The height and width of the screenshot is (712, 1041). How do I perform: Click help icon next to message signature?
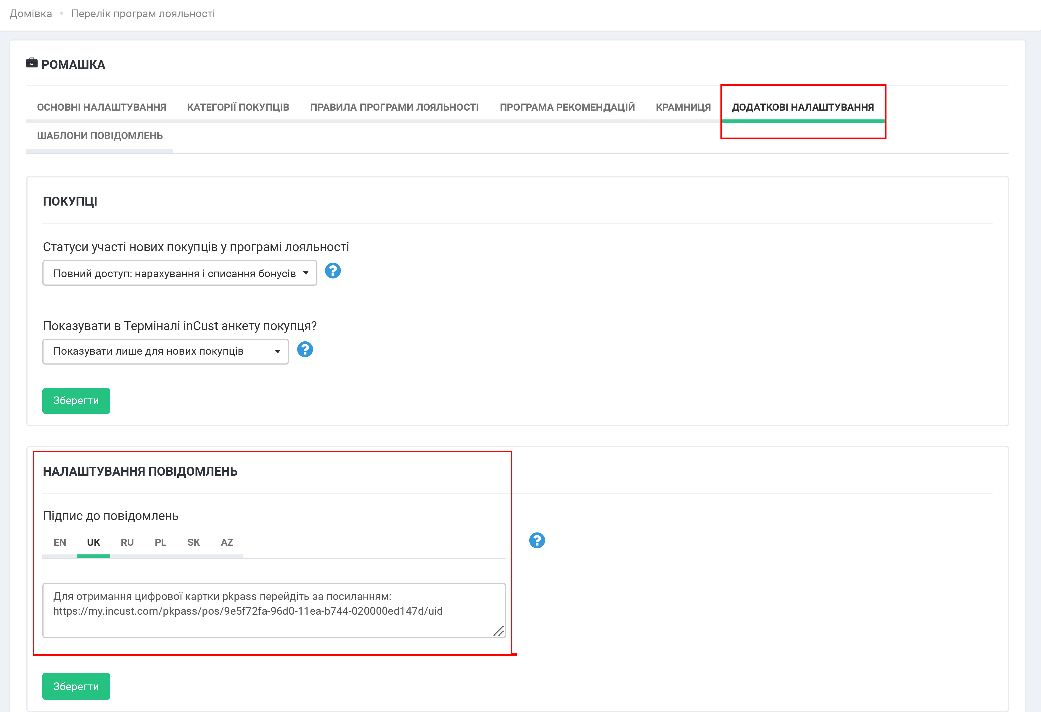point(537,541)
